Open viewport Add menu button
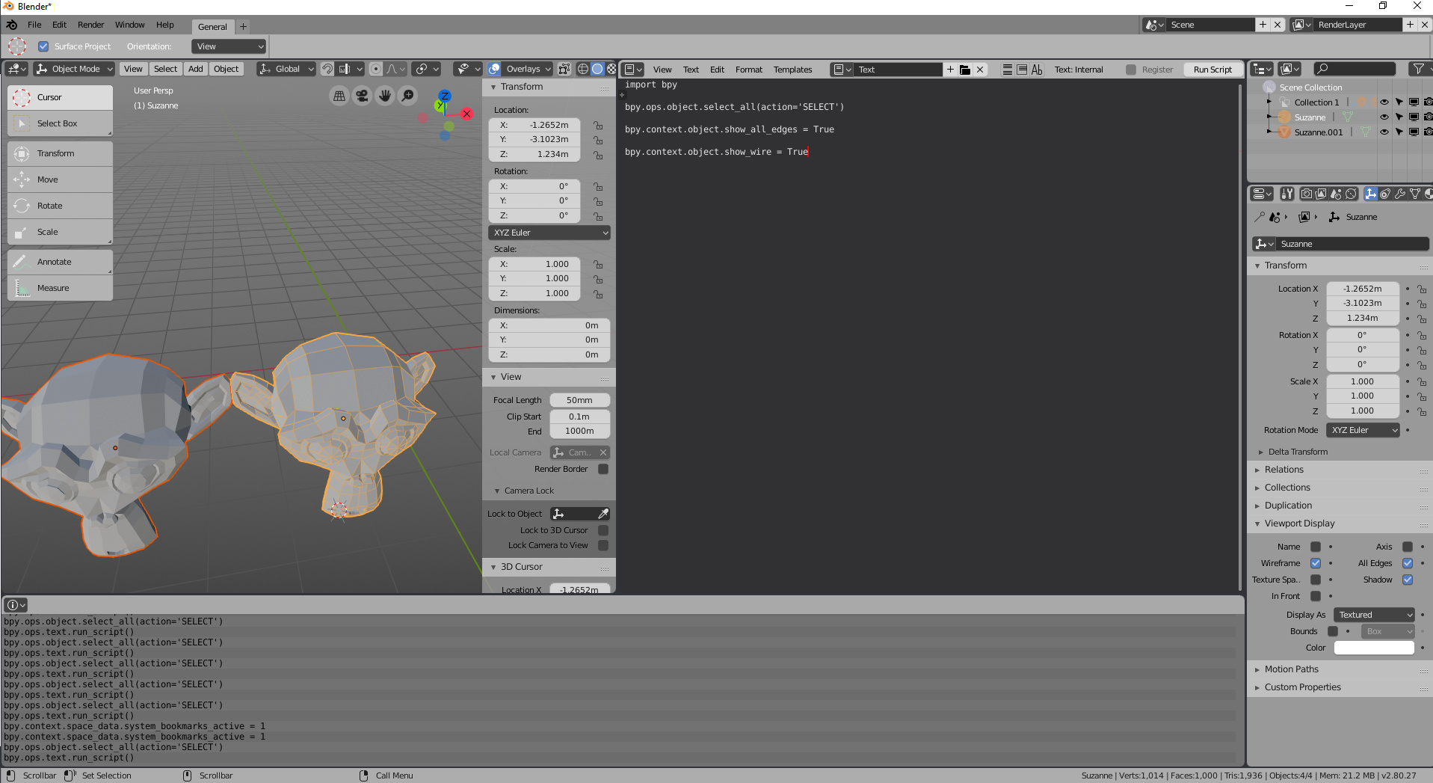The height and width of the screenshot is (783, 1433). 196,69
